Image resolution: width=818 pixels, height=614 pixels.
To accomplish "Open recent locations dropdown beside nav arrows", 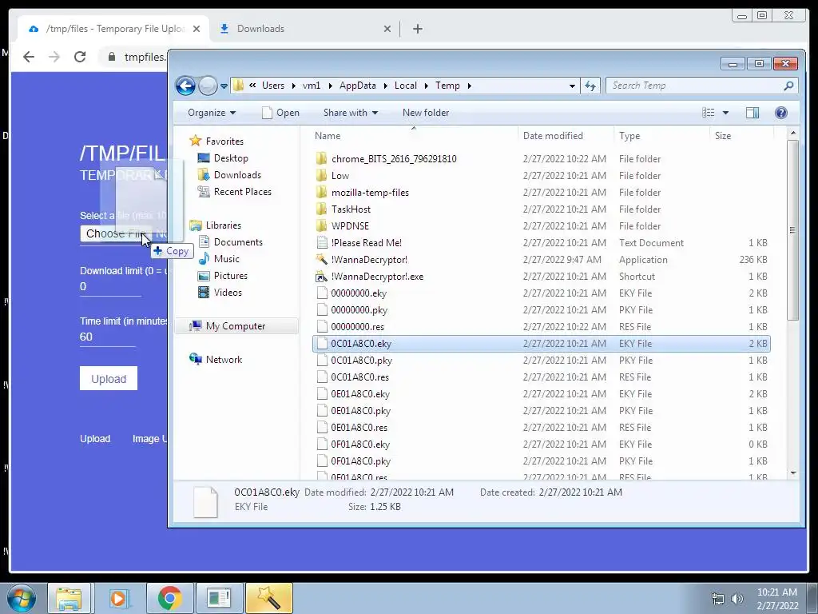I will point(224,86).
